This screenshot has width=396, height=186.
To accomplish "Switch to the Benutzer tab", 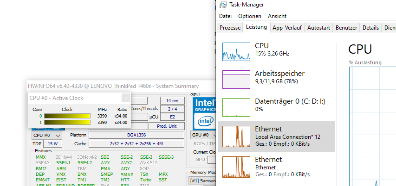I will pos(346,28).
